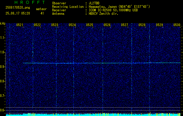Image resolution: width=183 pixels, height=116 pixels.
Task: Select the Receiving Location label
Action: [x=68, y=7]
